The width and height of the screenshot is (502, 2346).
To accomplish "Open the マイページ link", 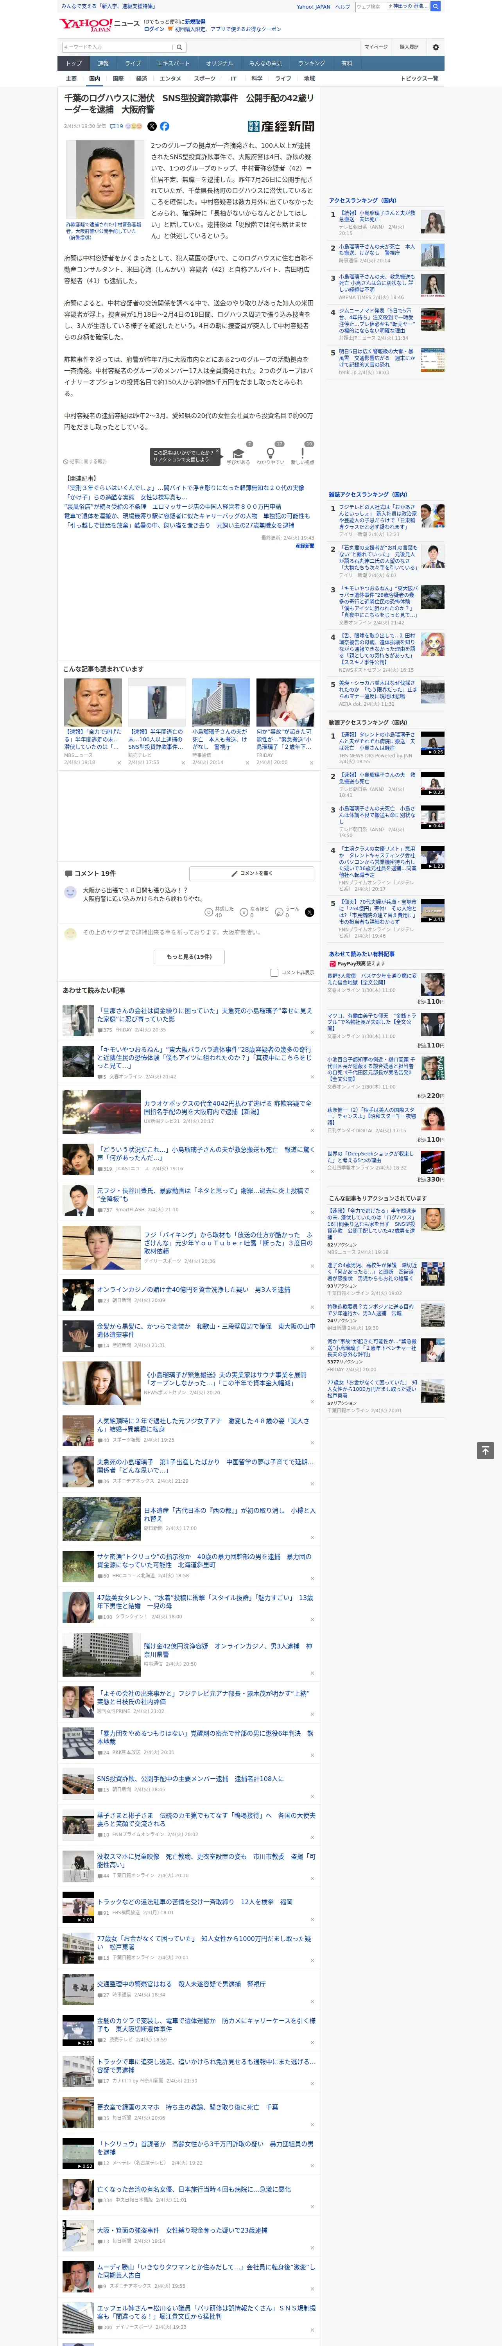I will tap(376, 47).
